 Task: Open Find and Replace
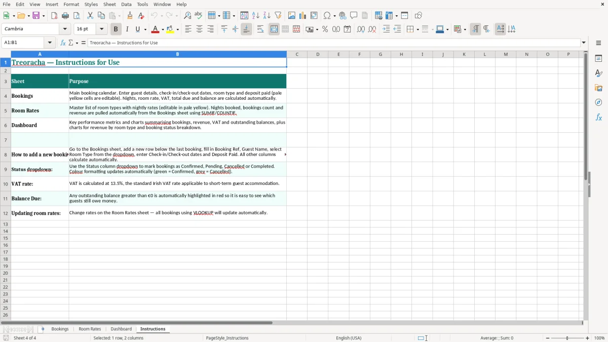tap(187, 16)
